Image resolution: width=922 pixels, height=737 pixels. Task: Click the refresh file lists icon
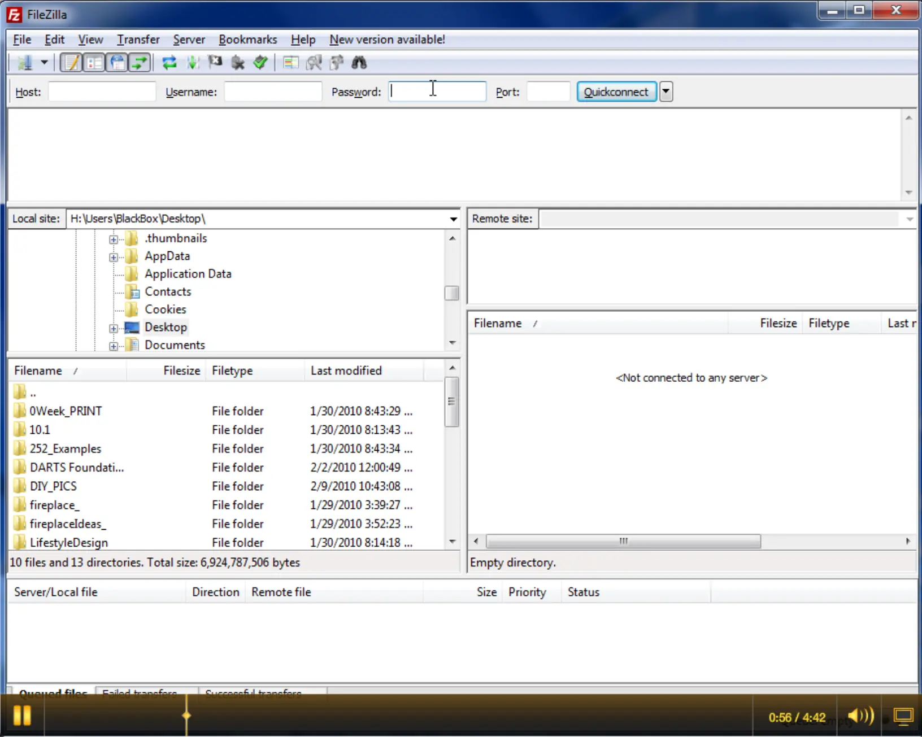coord(169,63)
